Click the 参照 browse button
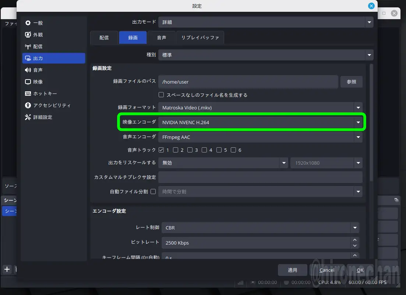The image size is (406, 295). 351,82
